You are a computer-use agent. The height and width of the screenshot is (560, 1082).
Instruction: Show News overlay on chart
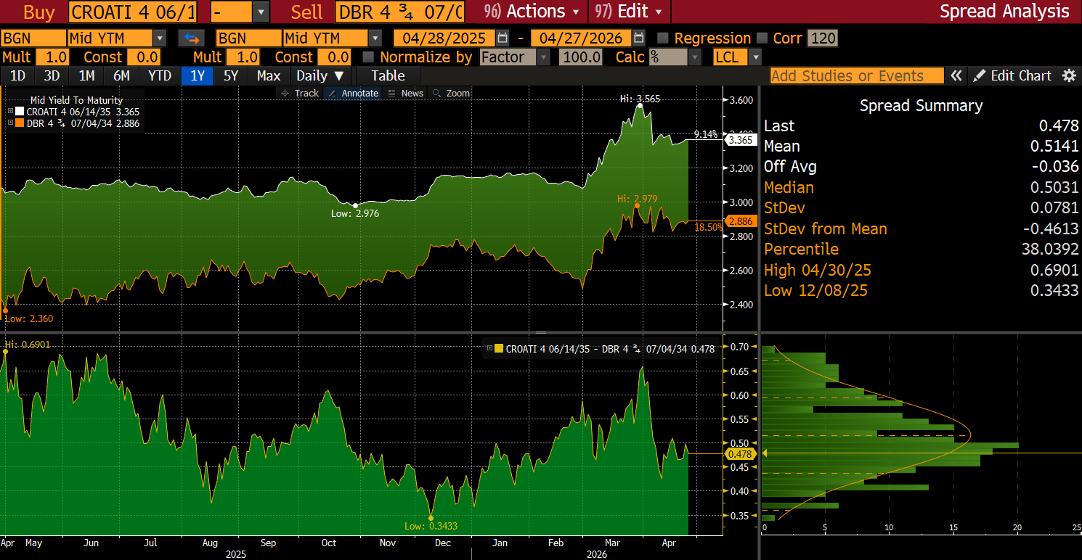(x=405, y=93)
